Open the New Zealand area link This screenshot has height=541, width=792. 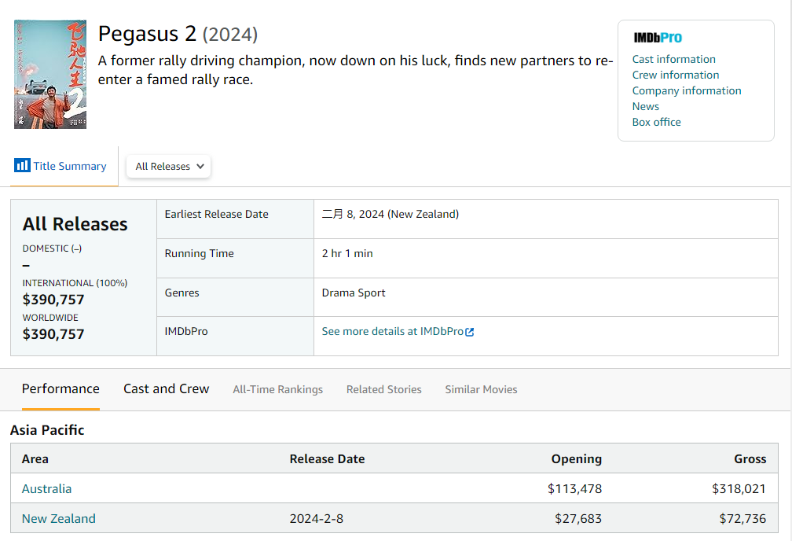tap(58, 519)
